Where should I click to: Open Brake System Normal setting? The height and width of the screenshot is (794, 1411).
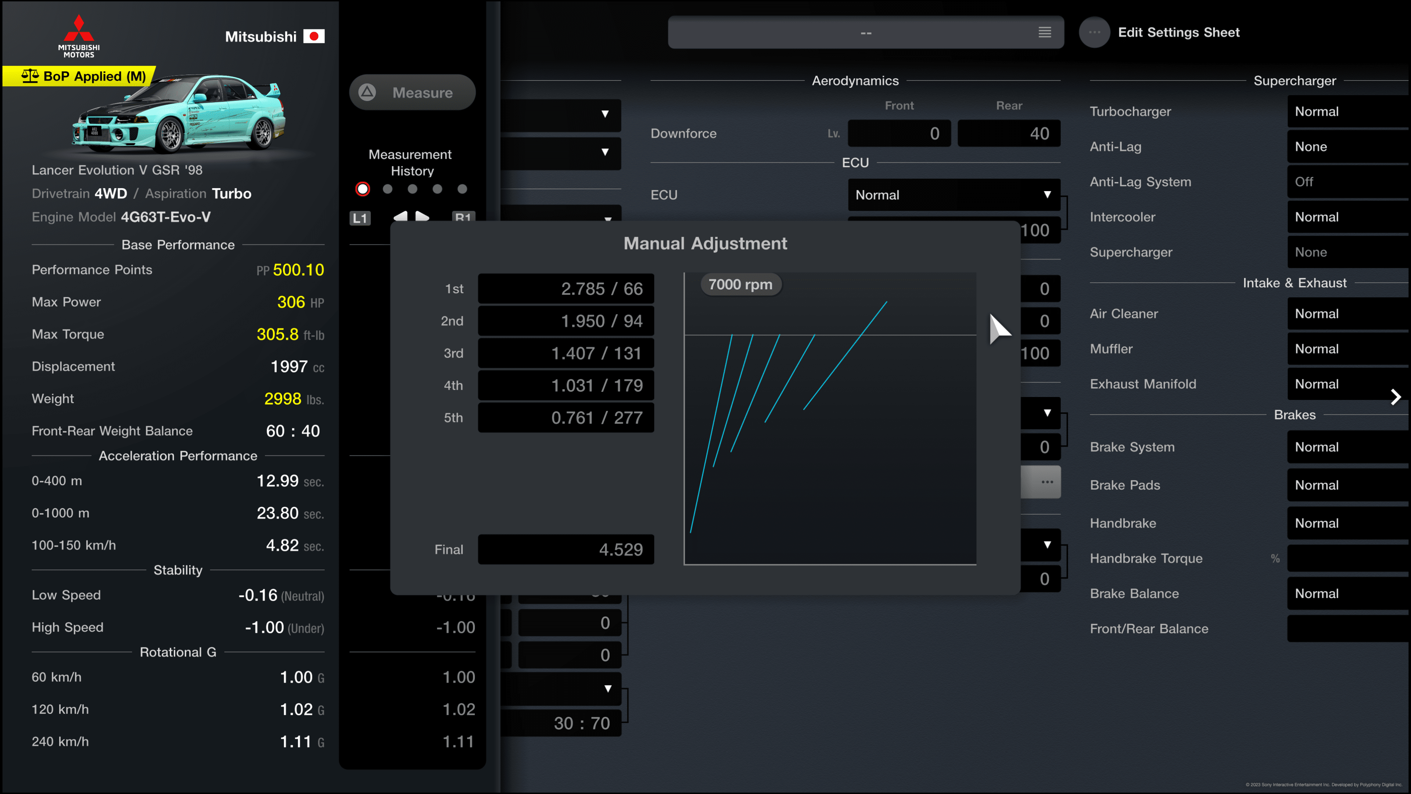pyautogui.click(x=1349, y=447)
